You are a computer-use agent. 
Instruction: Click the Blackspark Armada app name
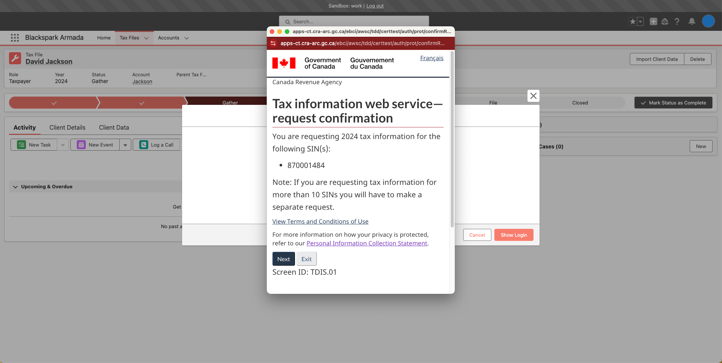[54, 38]
